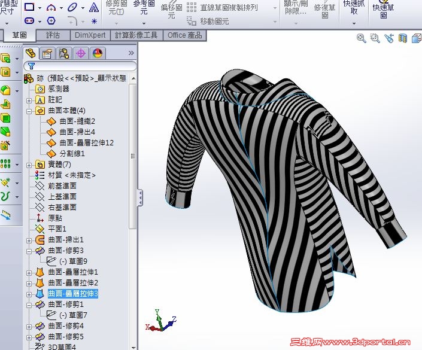Click the Section View icon
This screenshot has height=350, width=422.
click(403, 38)
